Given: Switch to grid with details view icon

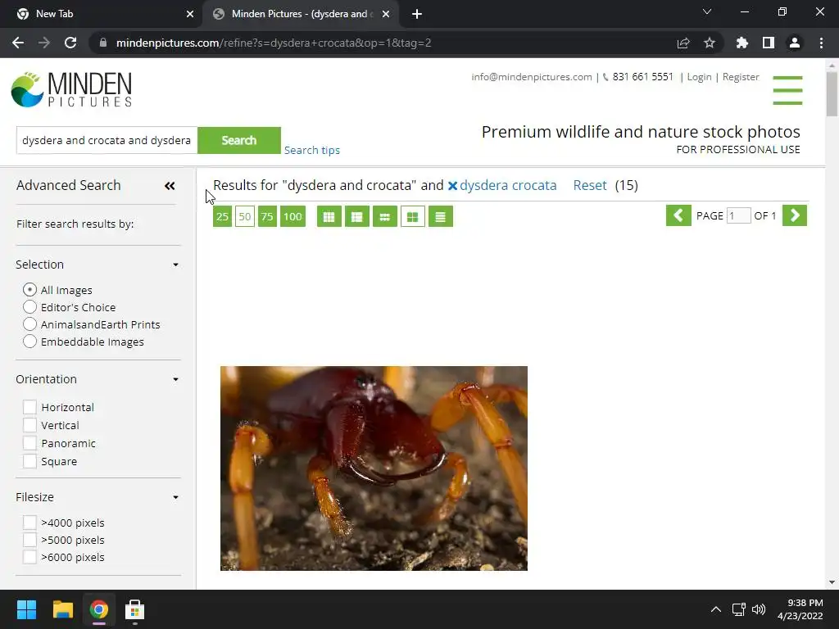Looking at the screenshot, I should 357,216.
